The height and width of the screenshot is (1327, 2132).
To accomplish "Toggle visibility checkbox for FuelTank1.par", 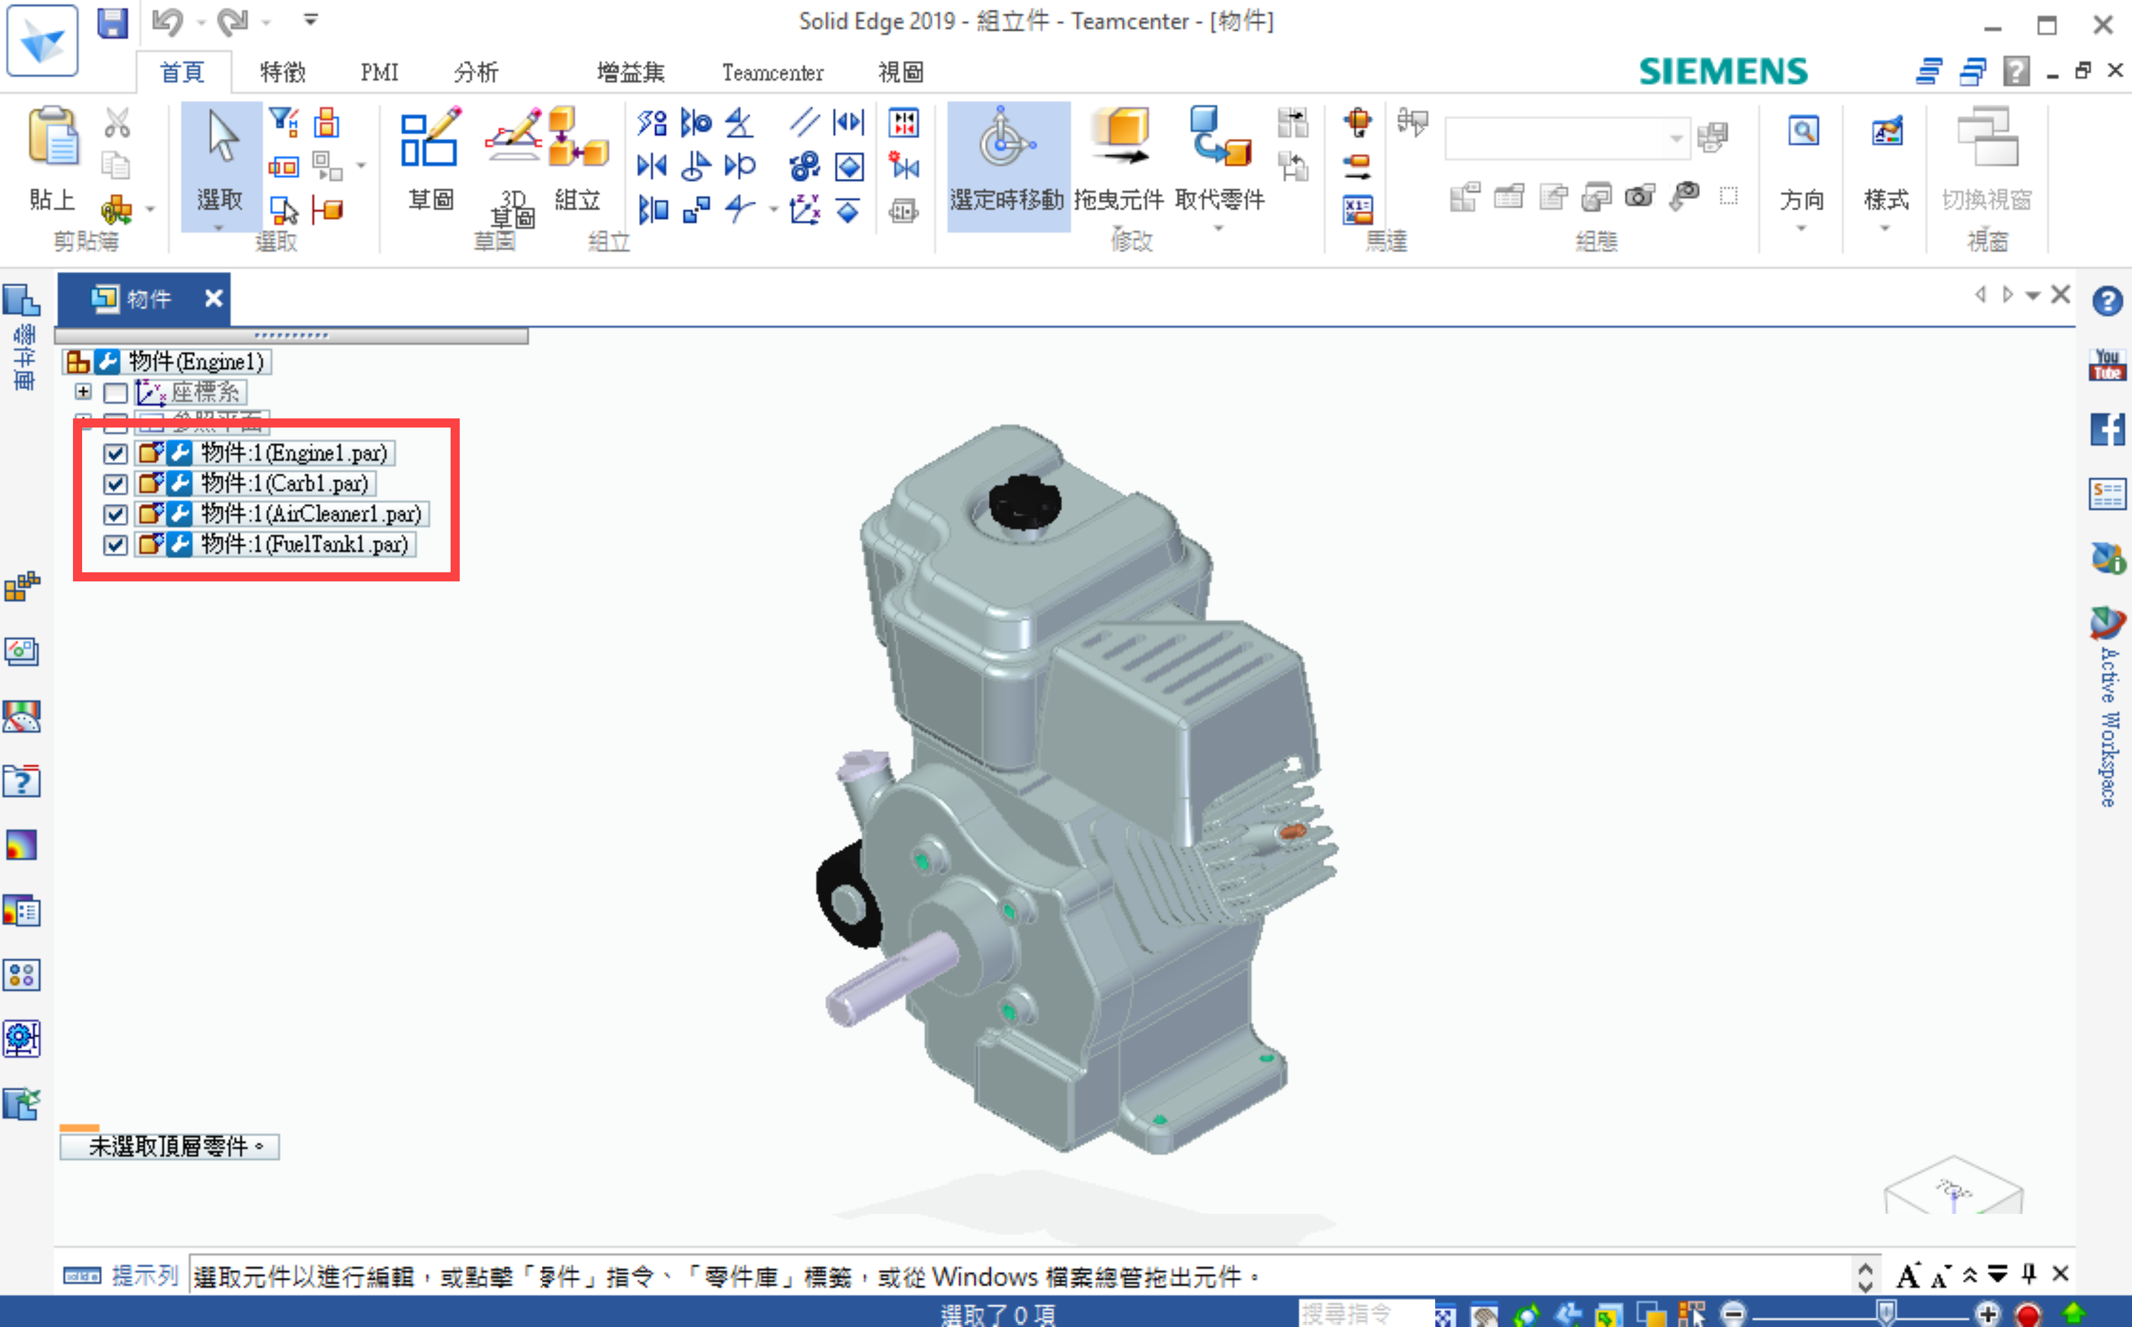I will [115, 545].
